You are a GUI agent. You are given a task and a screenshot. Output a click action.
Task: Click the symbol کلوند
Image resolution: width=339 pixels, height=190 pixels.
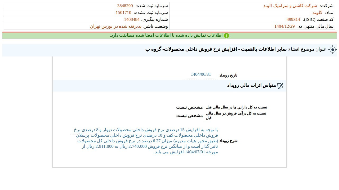(x=317, y=13)
